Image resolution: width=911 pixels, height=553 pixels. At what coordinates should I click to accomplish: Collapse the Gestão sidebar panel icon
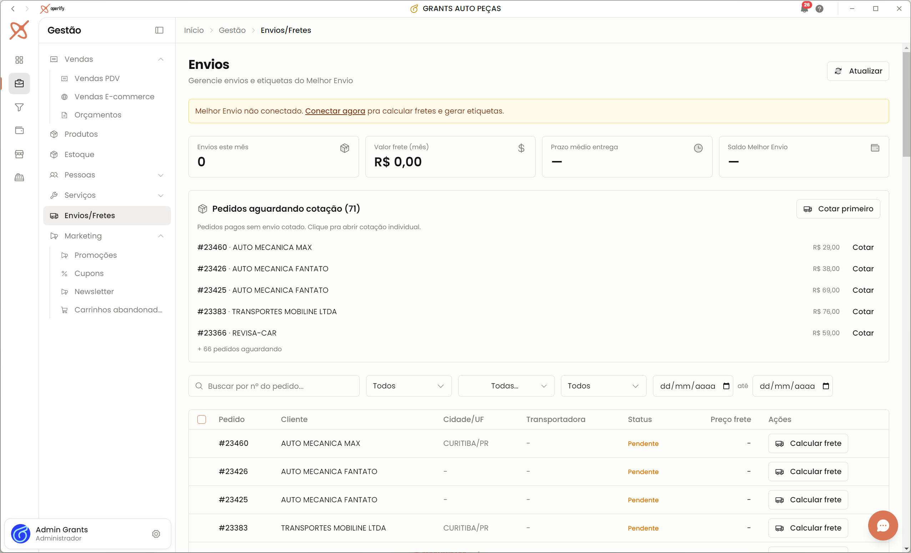click(x=160, y=30)
